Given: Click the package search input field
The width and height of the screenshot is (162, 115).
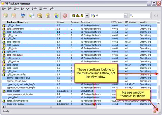Looking at the screenshot, I should (x=140, y=16).
